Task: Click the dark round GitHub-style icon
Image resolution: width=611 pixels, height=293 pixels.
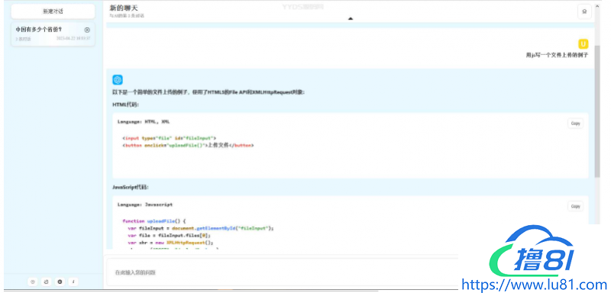Action: tap(60, 282)
